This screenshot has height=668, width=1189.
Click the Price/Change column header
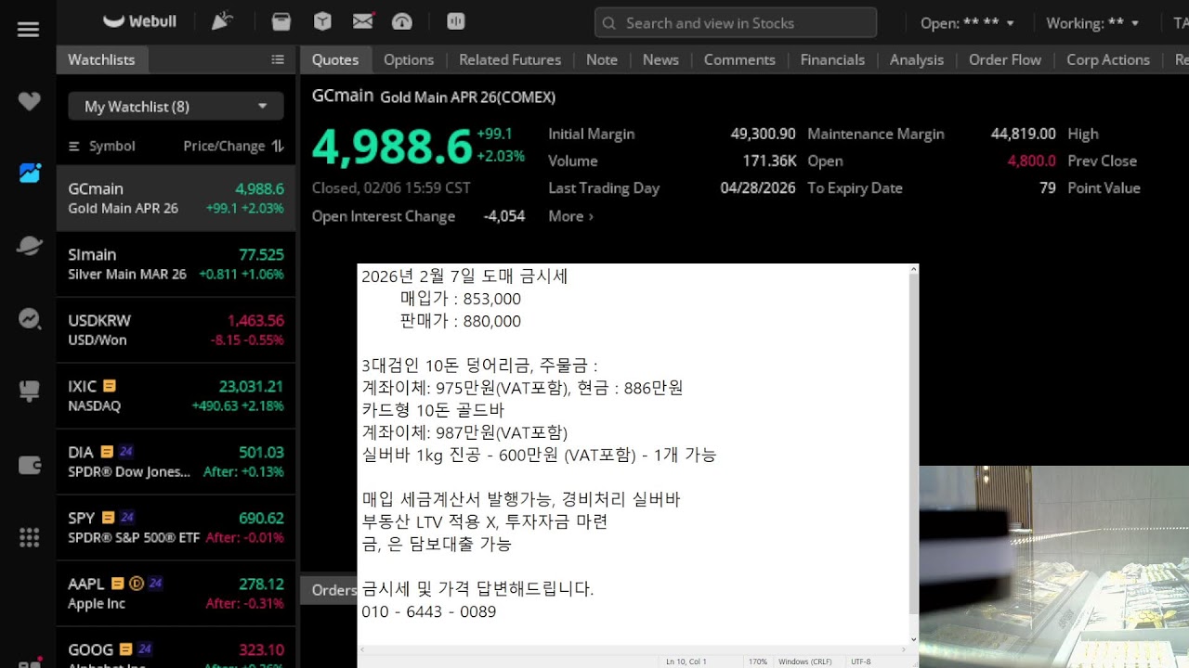pos(224,146)
